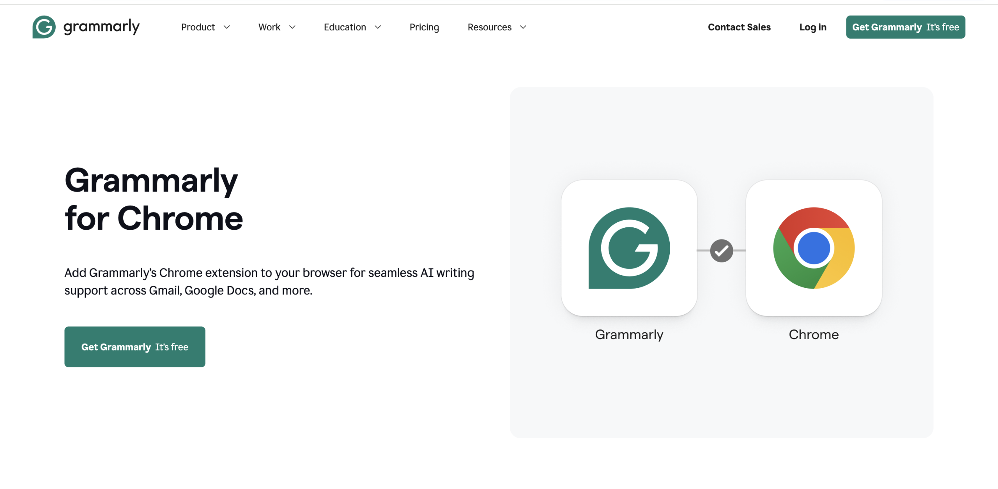This screenshot has width=998, height=489.
Task: Open the Work menu label
Action: click(x=269, y=27)
